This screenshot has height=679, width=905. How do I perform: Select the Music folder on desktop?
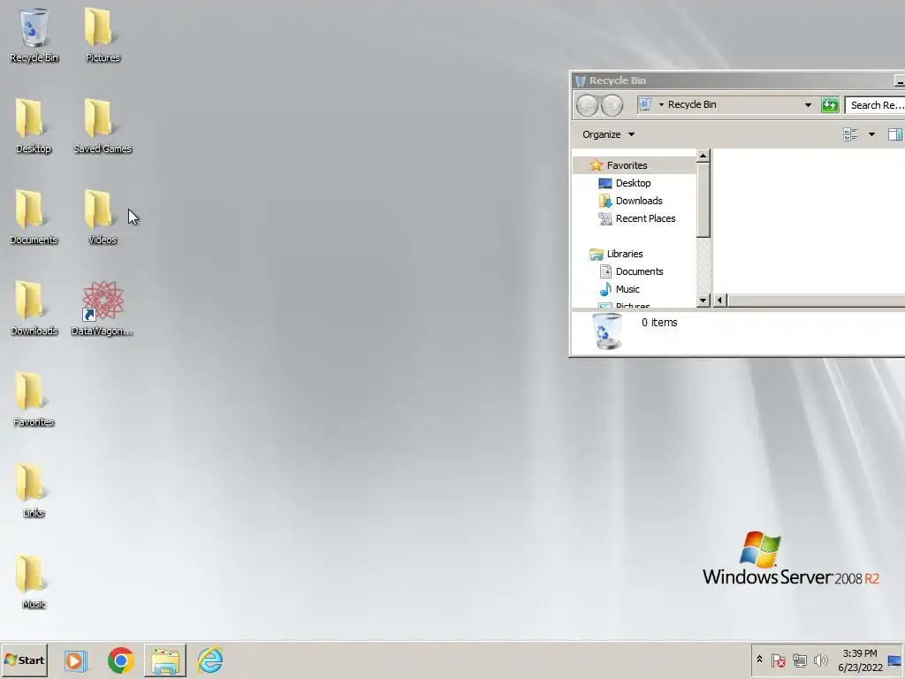33,582
